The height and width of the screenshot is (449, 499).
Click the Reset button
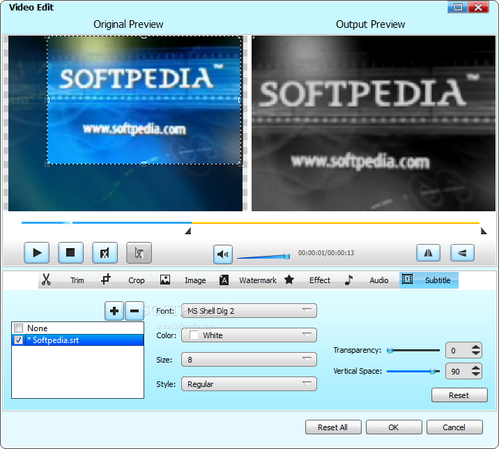pyautogui.click(x=459, y=395)
